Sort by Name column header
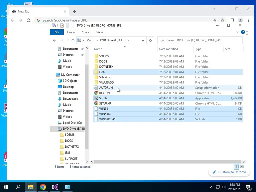This screenshot has height=192, width=256. point(98,49)
